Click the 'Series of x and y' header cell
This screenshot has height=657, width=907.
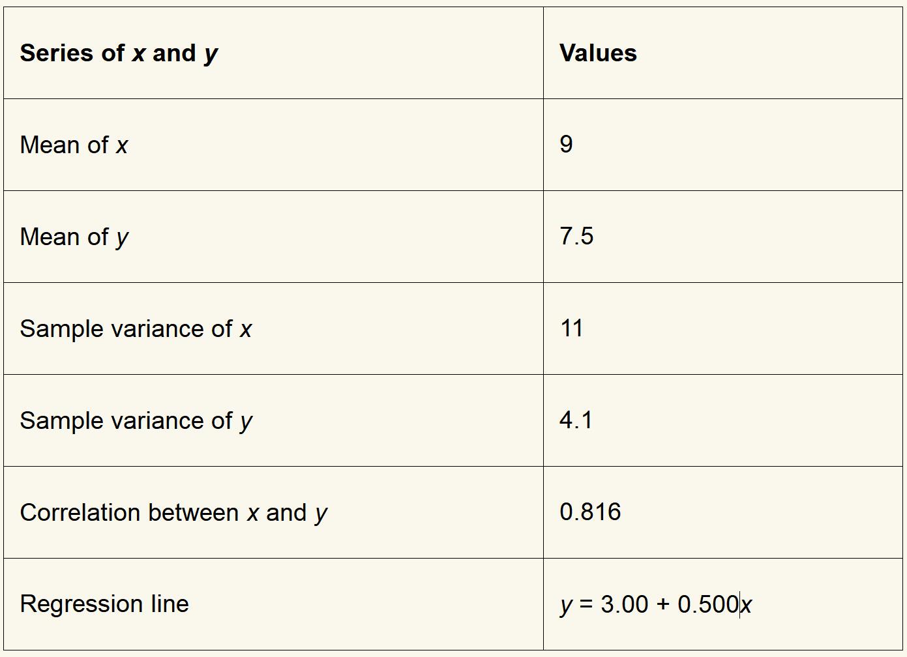[x=119, y=53]
